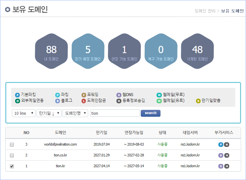Click the green O icon for 외부메일연동

[17, 101]
